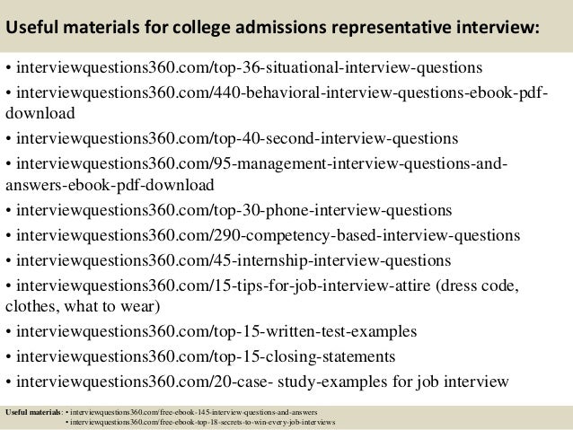The width and height of the screenshot is (573, 430).
Task: Open the top-40-second-interview-questions link
Action: (x=237, y=139)
